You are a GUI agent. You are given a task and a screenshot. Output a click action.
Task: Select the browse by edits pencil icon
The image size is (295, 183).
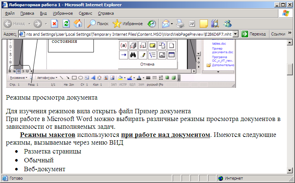(143, 55)
